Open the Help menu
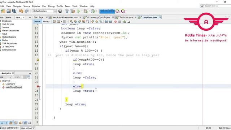Screen dimensions: 231x130 (x=92, y=6)
